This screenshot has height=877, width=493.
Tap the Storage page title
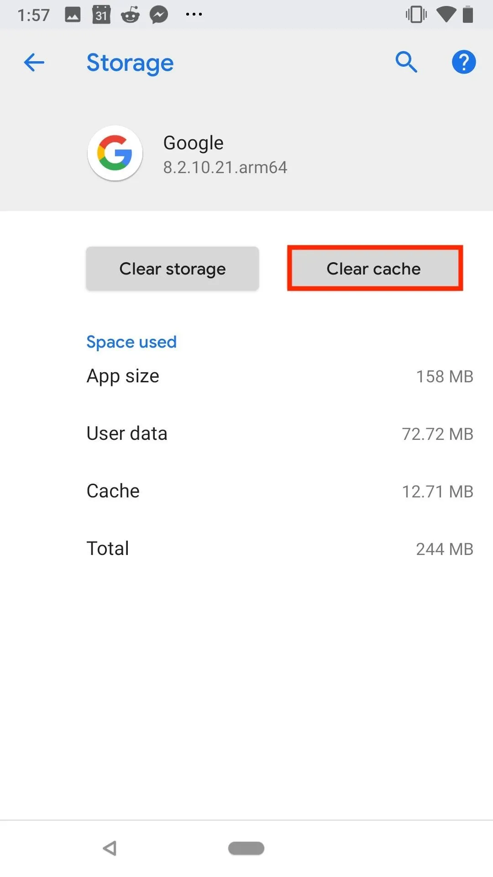130,63
